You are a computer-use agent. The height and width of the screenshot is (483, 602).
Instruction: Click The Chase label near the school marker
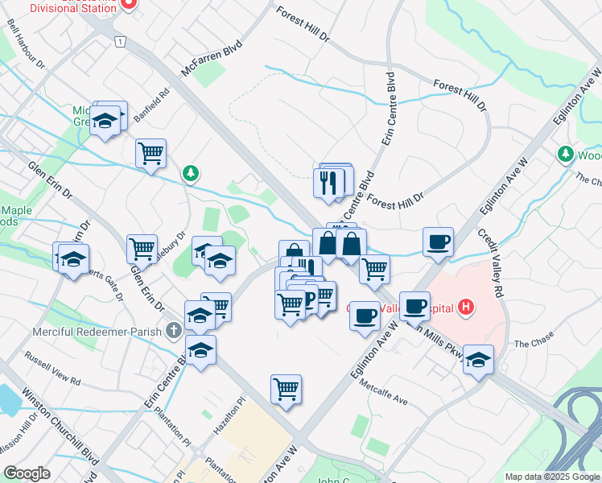534,340
